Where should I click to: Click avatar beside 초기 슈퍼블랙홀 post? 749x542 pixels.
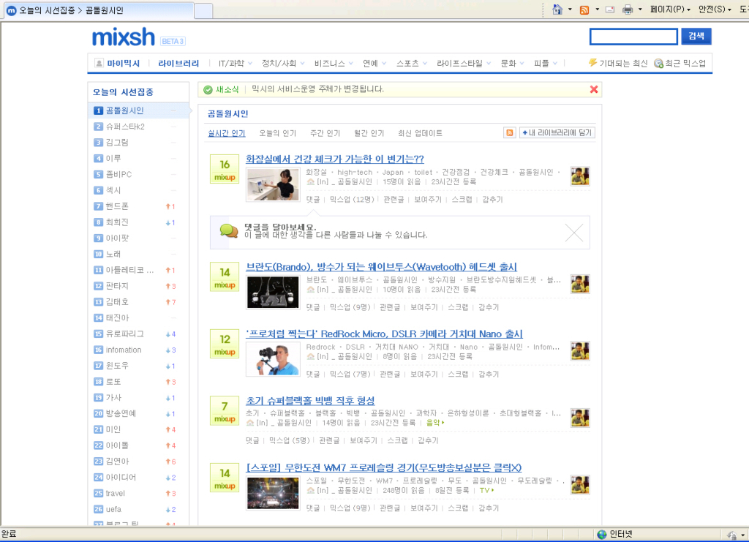click(580, 418)
